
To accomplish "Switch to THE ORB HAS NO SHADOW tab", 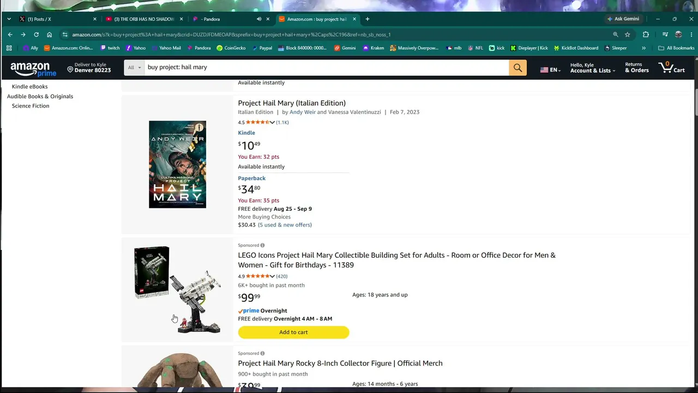I will [145, 19].
